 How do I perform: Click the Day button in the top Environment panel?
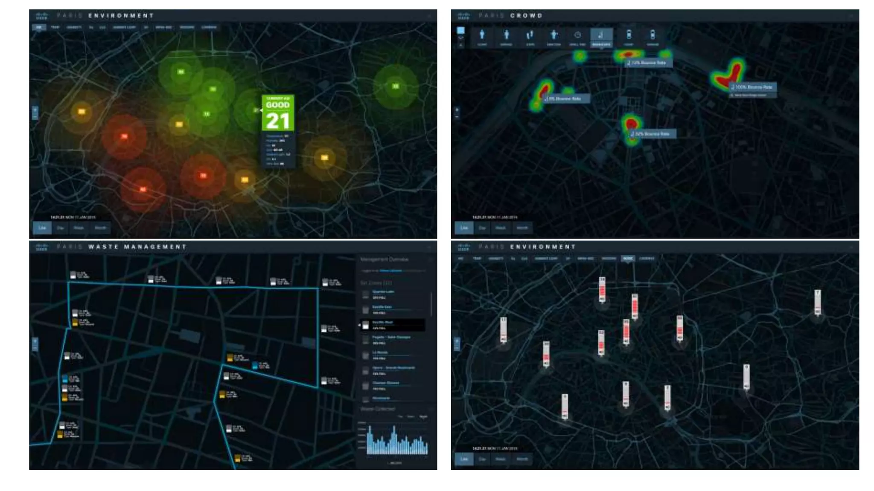tap(60, 228)
